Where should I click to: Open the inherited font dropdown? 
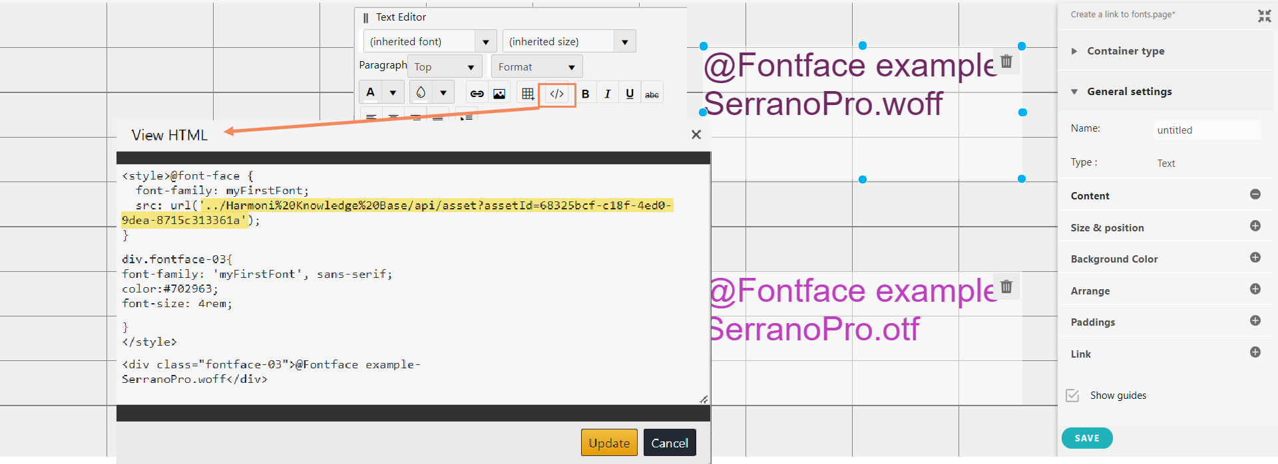(x=430, y=41)
